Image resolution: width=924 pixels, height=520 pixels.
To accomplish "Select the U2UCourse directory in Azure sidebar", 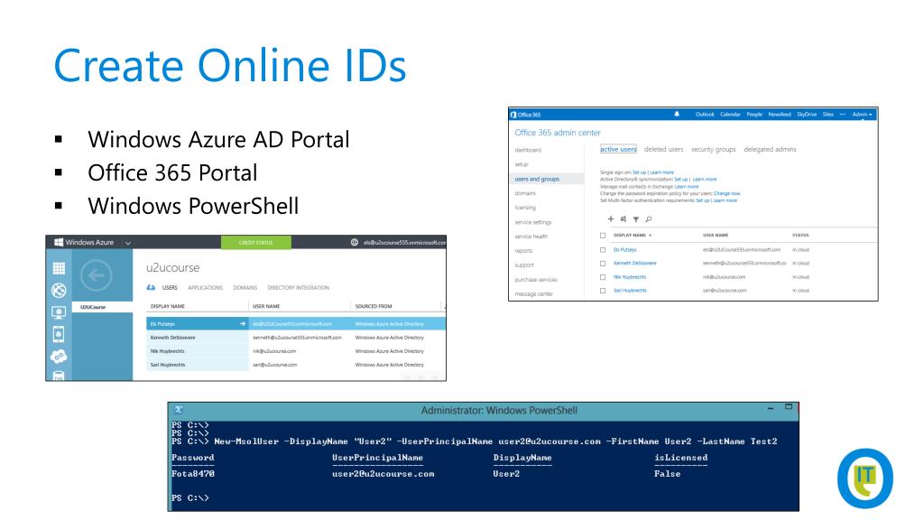I will click(x=103, y=307).
